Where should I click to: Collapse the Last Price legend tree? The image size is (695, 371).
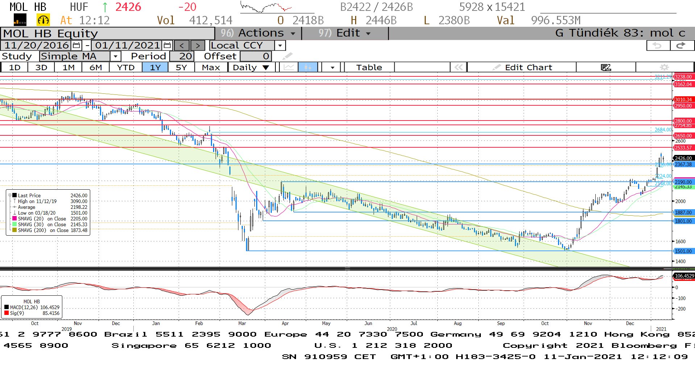[x=10, y=195]
